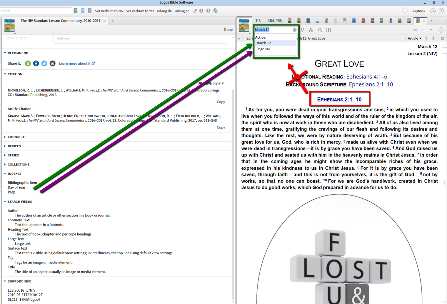Expand the COPYRIGHT section
Image resolution: width=447 pixels, height=304 pixels.
click(5, 137)
